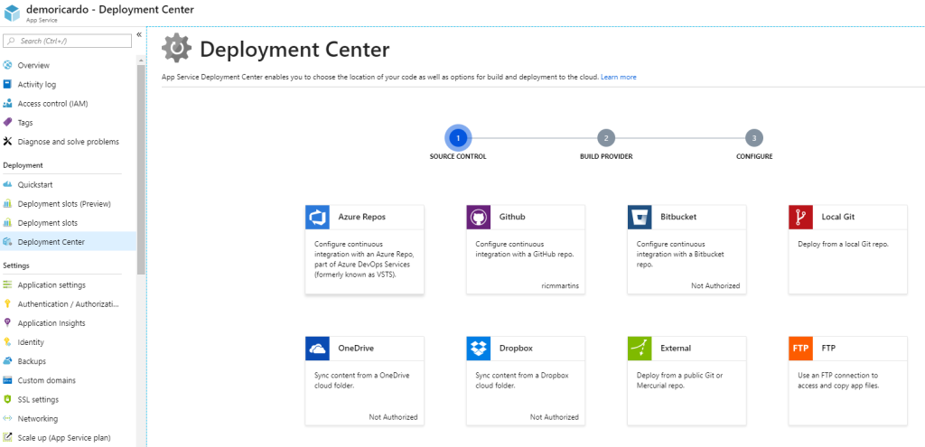Pick the Local Git deployment card
925x447 pixels.
[x=847, y=249]
